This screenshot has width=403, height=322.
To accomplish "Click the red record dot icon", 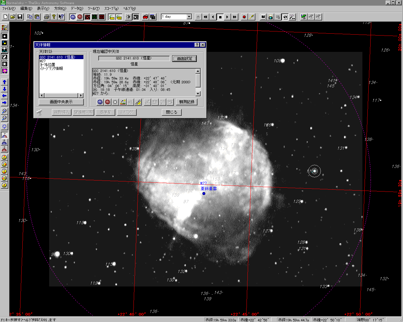I will point(244,17).
